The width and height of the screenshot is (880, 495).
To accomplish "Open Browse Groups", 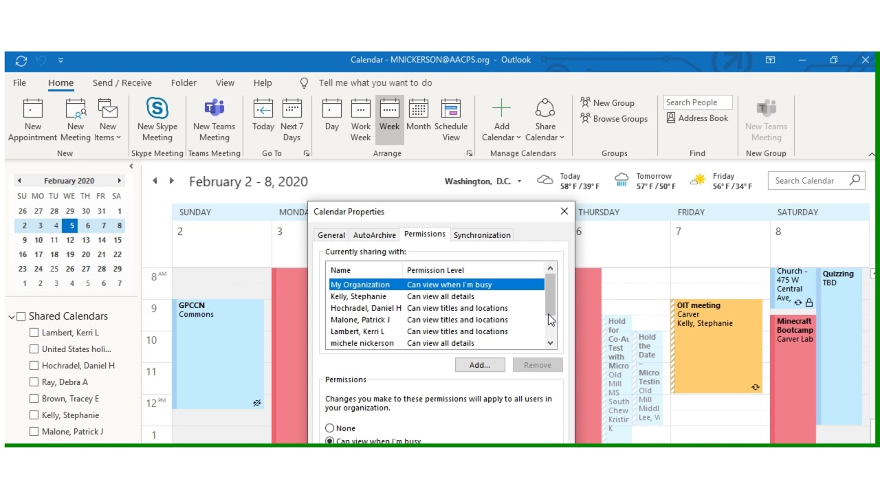I will (x=614, y=118).
